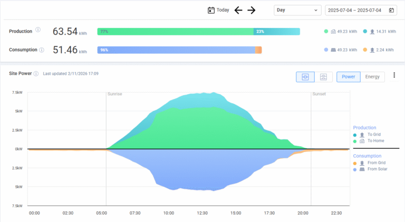405x222 pixels.
Task: Click the Production info icon
Action: (38, 31)
